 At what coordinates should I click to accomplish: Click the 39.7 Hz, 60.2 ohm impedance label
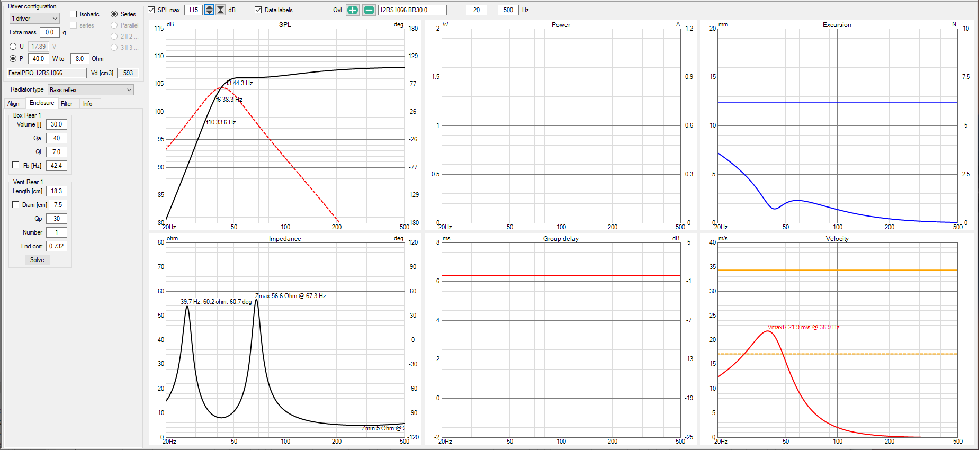coord(216,302)
